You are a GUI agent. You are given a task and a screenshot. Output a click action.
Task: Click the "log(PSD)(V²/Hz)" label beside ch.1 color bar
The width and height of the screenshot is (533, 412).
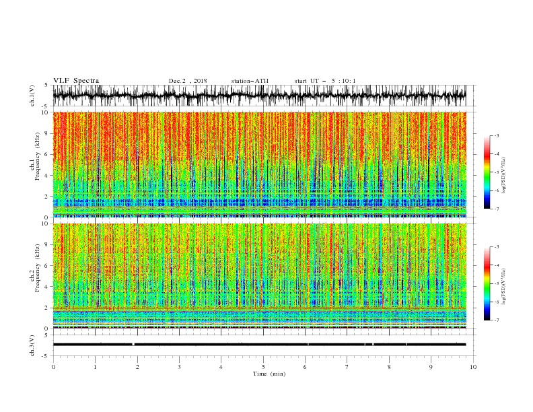(503, 176)
